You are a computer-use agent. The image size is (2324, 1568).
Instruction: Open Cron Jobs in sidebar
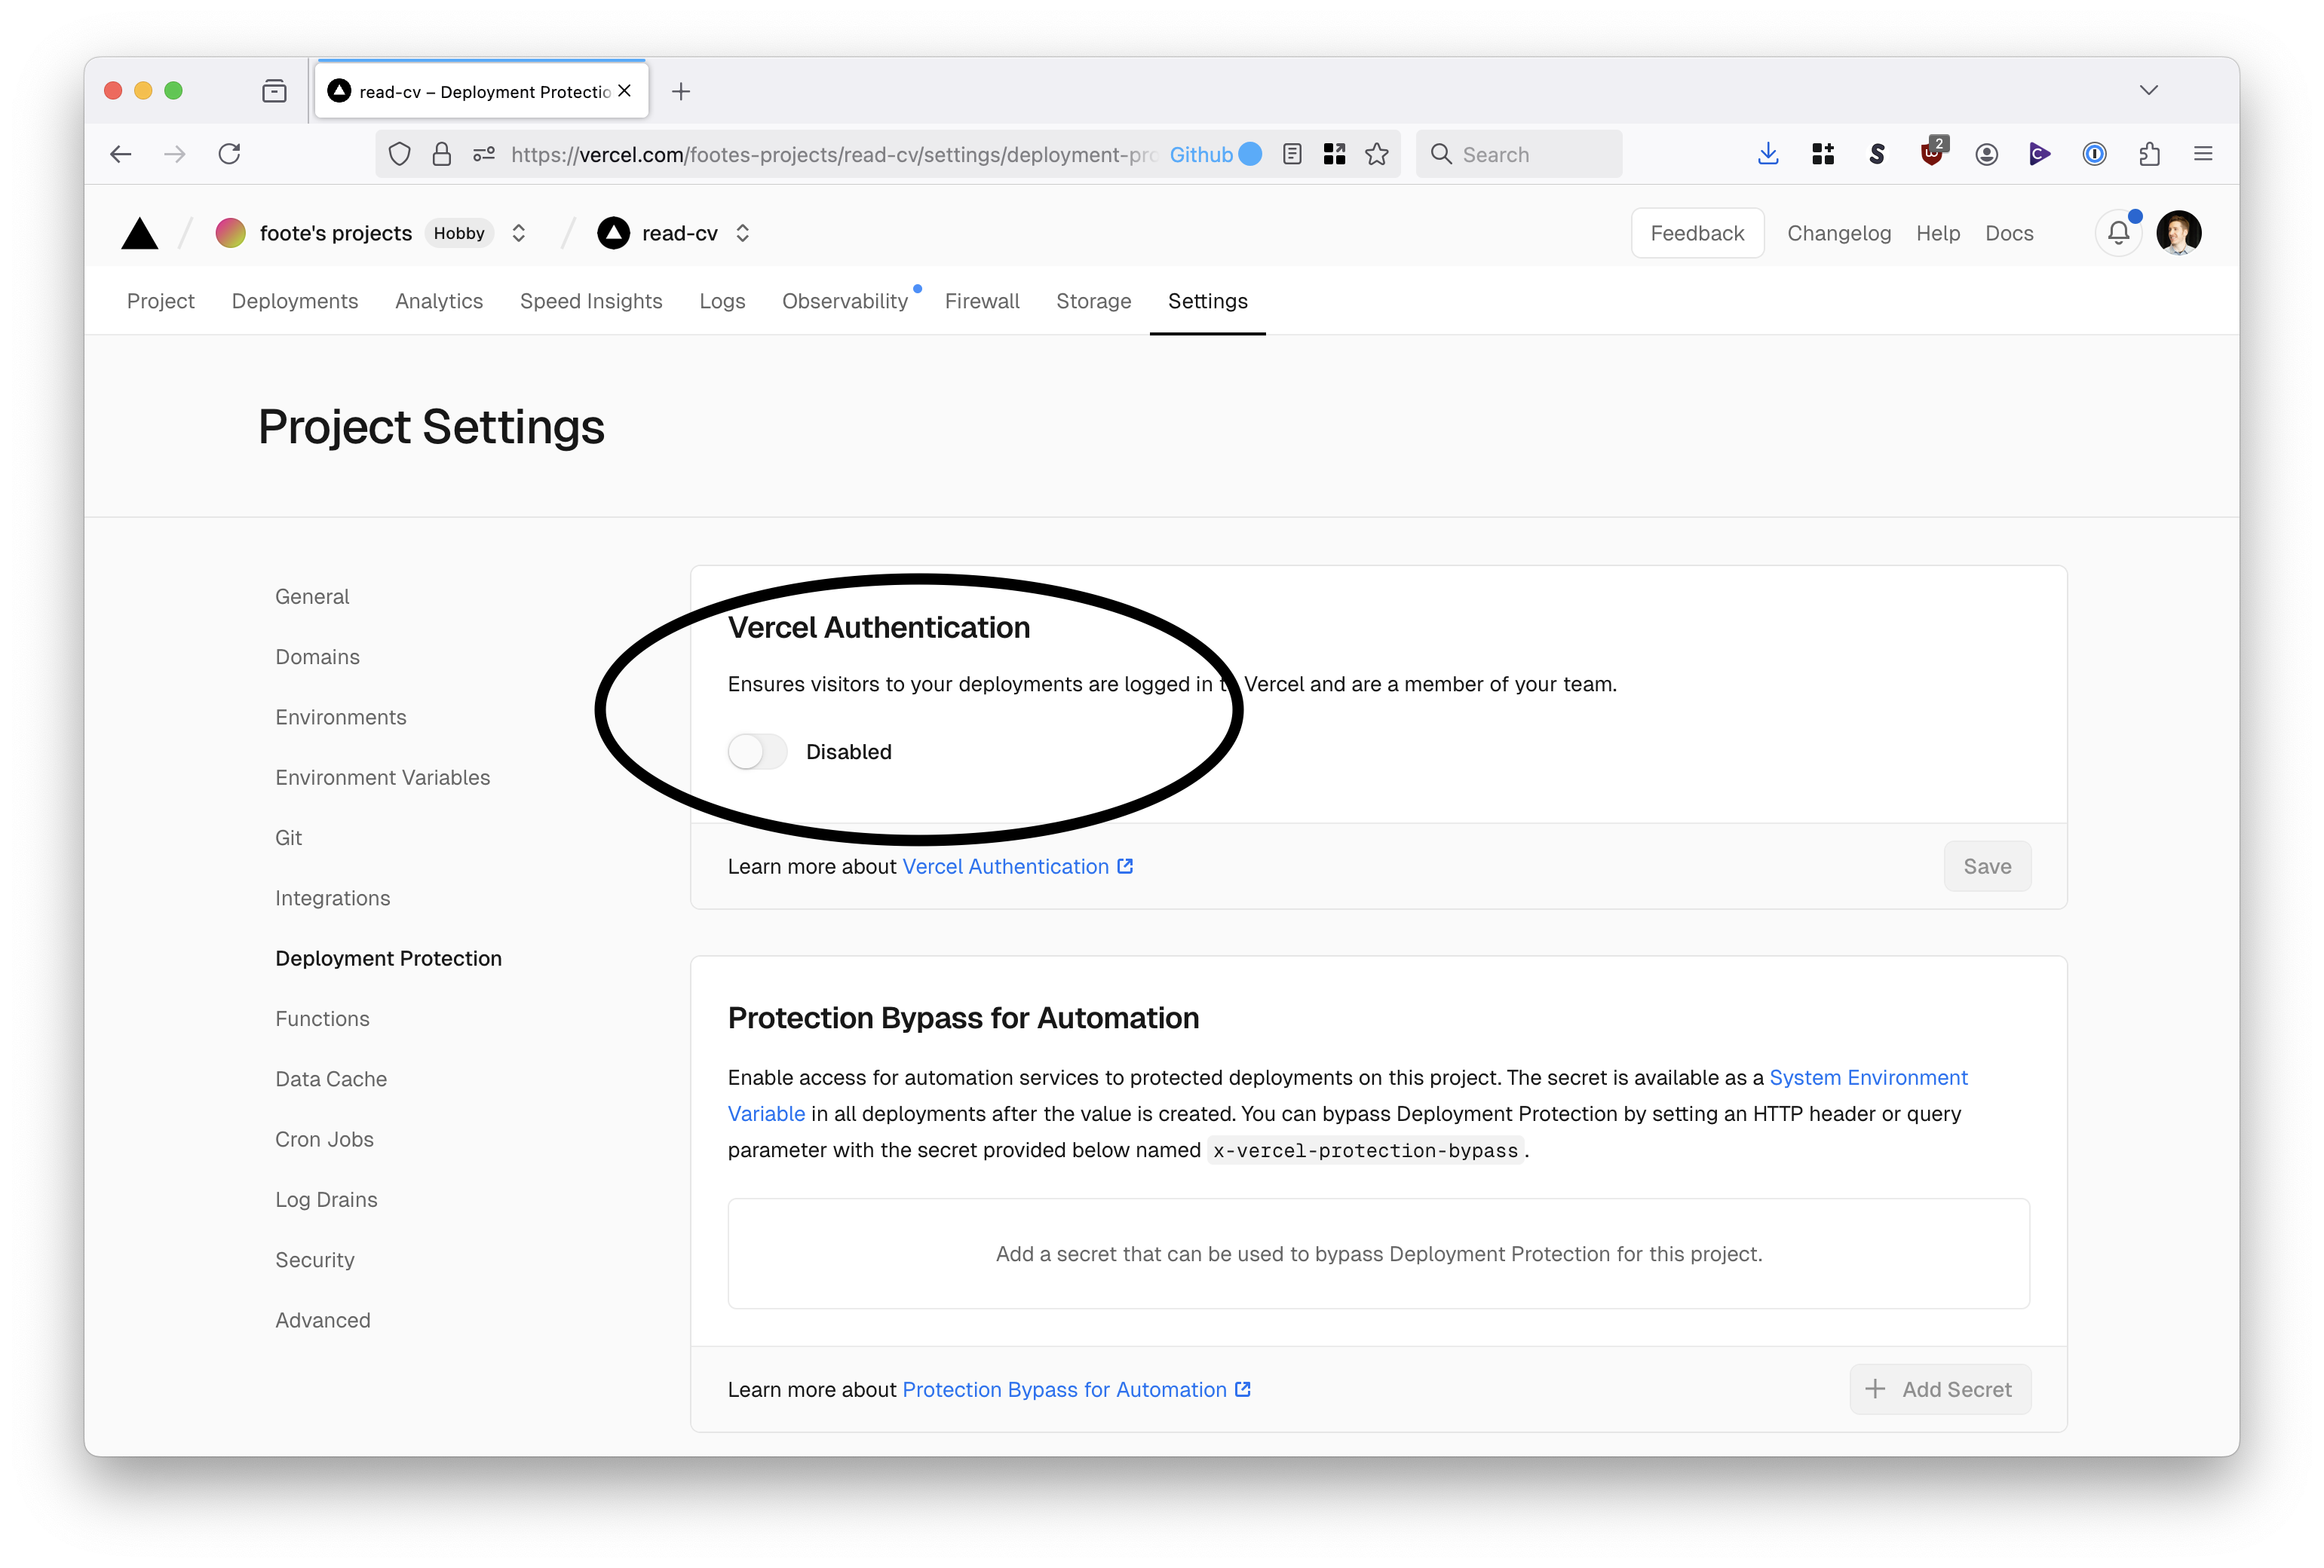point(324,1139)
